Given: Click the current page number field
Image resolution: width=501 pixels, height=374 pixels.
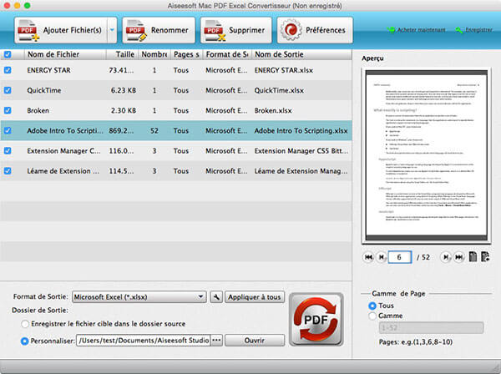Looking at the screenshot, I should coord(399,257).
